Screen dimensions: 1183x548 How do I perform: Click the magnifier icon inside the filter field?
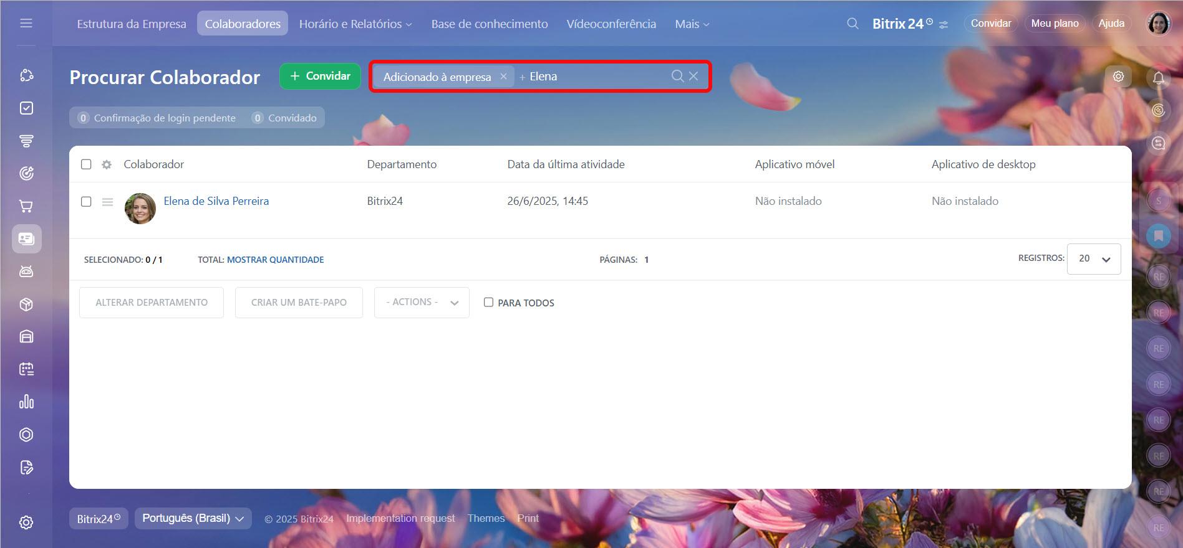pos(677,76)
